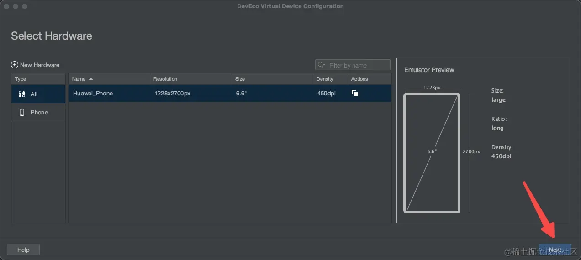Viewport: 581px width, 260px height.
Task: Close the window with red button
Action: coord(6,6)
